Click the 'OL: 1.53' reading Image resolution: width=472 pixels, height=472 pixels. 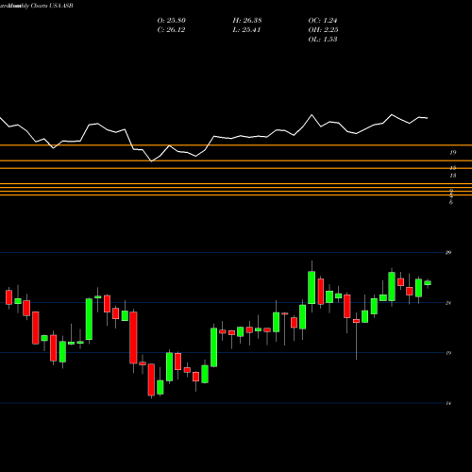323,40
